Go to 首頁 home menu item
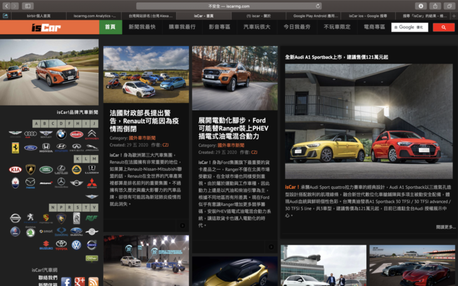 110,27
